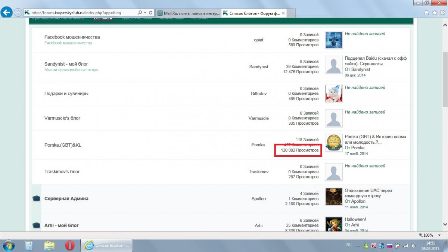
Task: Click the 17 нояб. 2014 date
Action: point(356,154)
